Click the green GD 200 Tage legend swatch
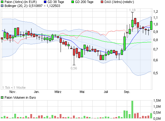This screenshot has height=121, width=165. (73, 2)
